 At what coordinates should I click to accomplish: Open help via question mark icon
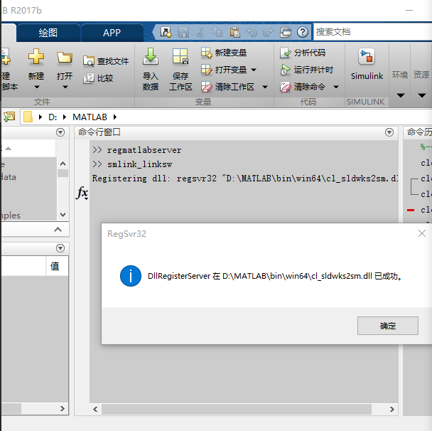303,32
